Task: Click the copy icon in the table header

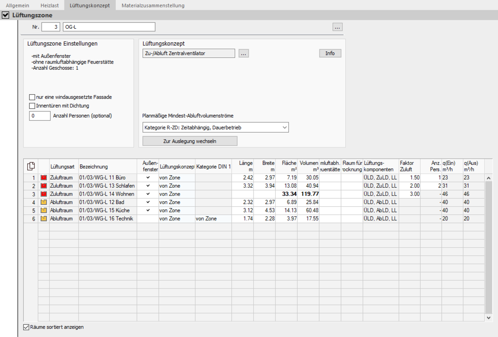Action: (31, 166)
